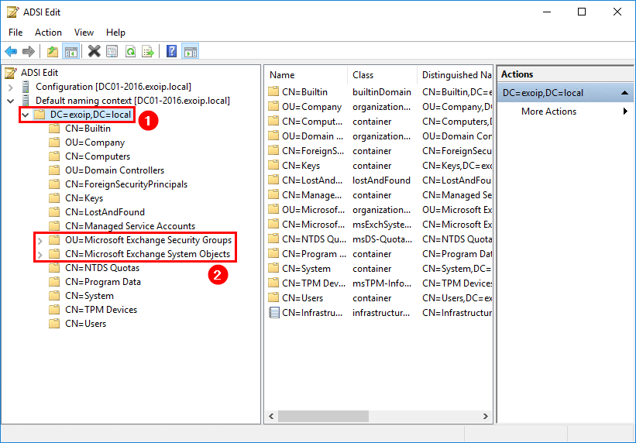Select CN=ForeignSecurityPrincipals in the tree

[x=126, y=184]
